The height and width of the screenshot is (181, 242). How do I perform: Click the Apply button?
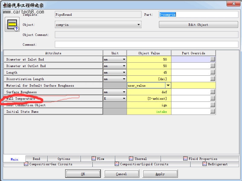pos(160,174)
